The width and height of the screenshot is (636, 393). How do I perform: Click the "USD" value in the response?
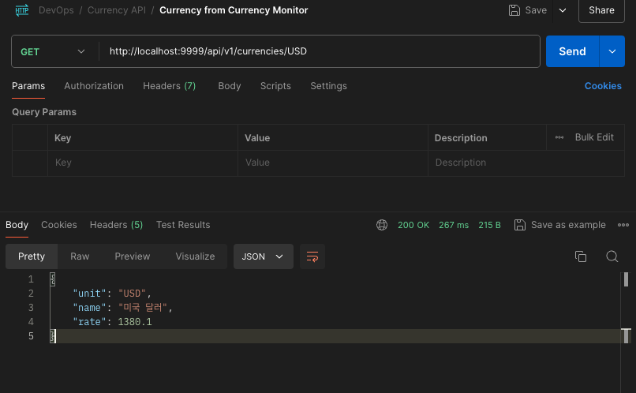click(x=132, y=294)
